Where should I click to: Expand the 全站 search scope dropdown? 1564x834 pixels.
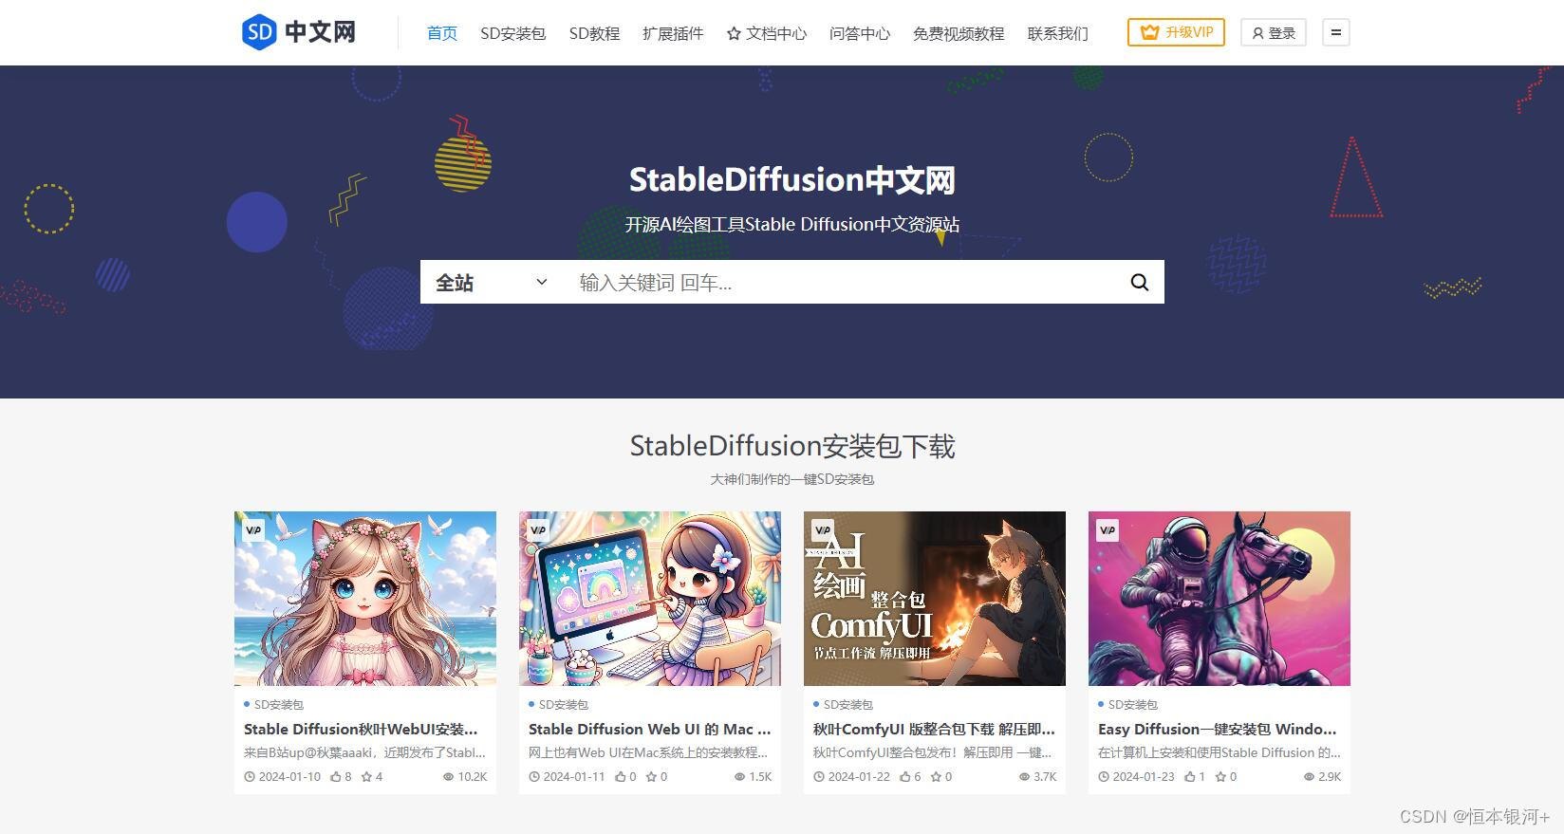[492, 283]
